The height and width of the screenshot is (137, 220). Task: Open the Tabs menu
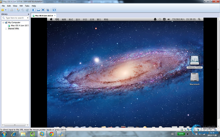coord(27,6)
